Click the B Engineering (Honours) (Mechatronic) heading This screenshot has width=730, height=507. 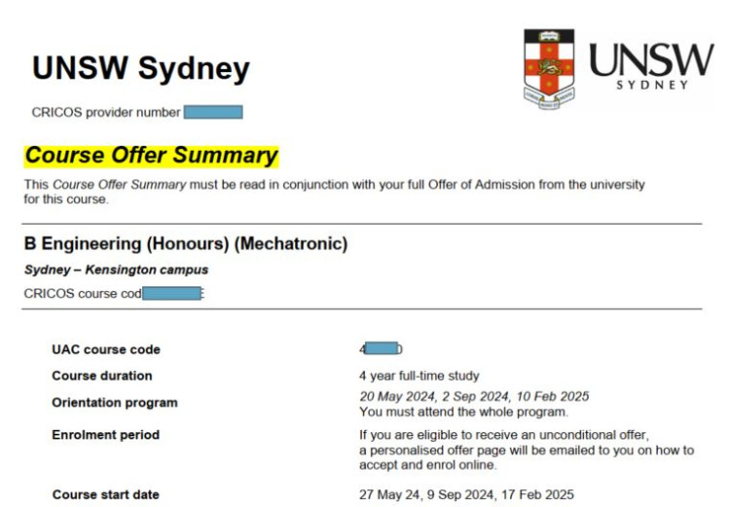(x=186, y=243)
